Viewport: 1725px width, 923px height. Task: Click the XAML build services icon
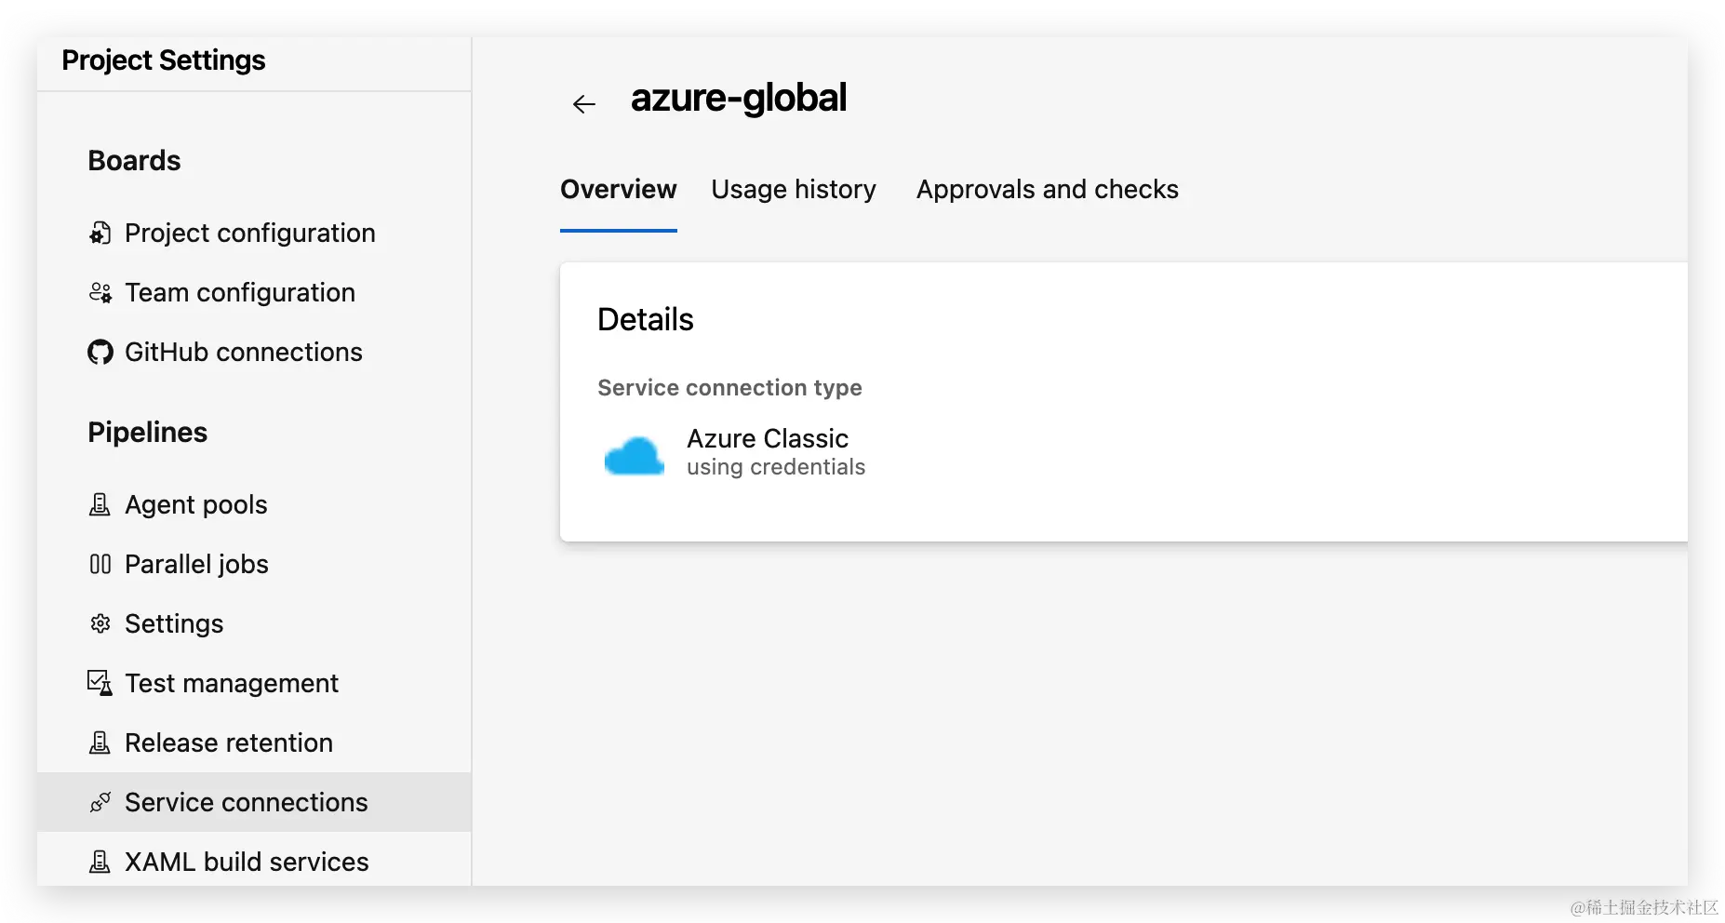(100, 862)
